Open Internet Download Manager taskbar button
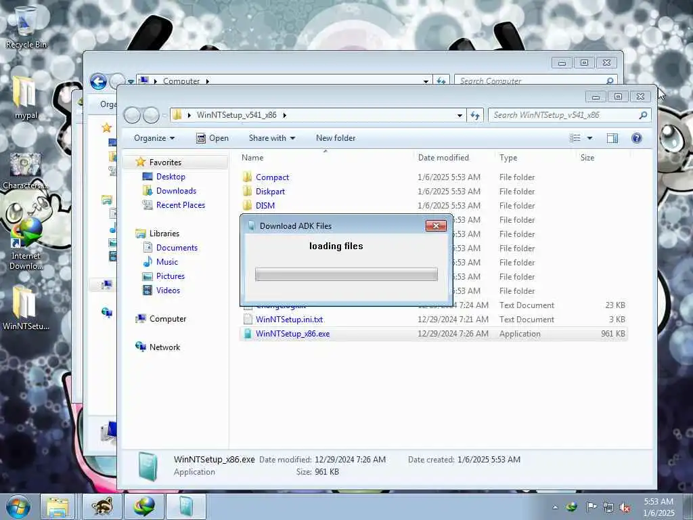 pyautogui.click(x=144, y=506)
